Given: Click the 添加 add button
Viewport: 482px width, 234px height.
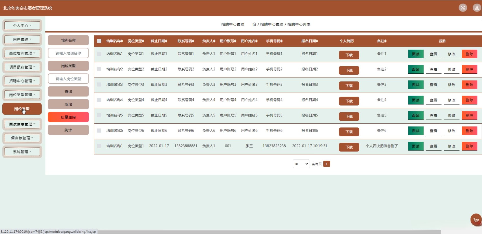Looking at the screenshot, I should click(x=68, y=104).
